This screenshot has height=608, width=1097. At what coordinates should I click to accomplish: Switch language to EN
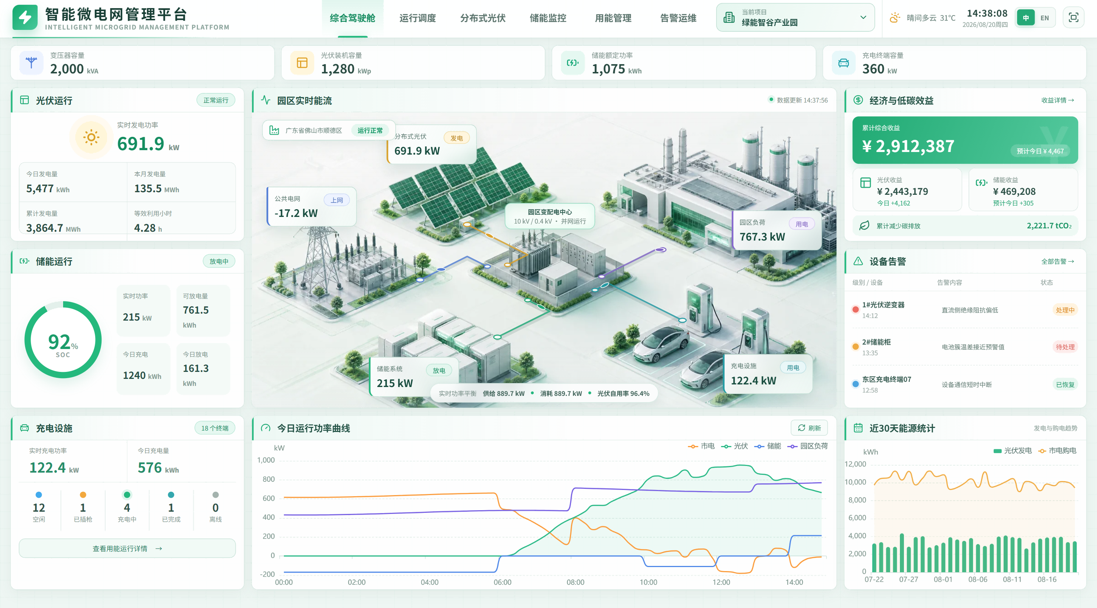pyautogui.click(x=1045, y=18)
